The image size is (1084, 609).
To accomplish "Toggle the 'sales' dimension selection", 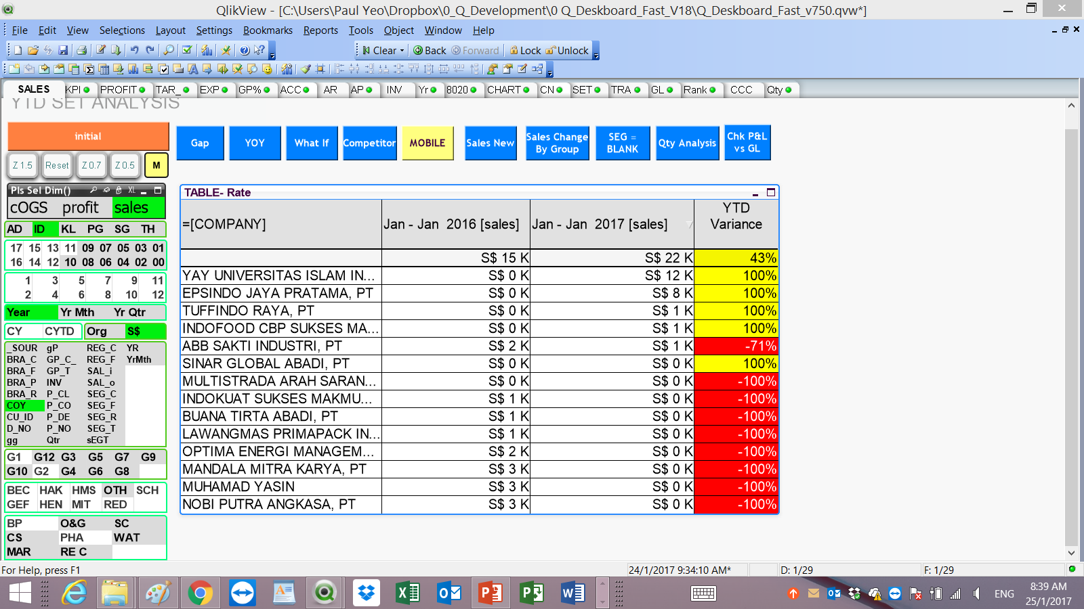I will pyautogui.click(x=139, y=208).
